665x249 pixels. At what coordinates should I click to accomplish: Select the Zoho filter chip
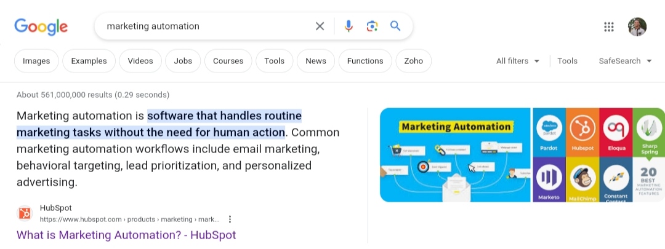pos(414,61)
